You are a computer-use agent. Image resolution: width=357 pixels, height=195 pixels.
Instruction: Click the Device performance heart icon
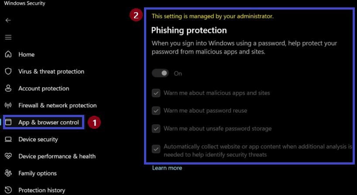8,156
